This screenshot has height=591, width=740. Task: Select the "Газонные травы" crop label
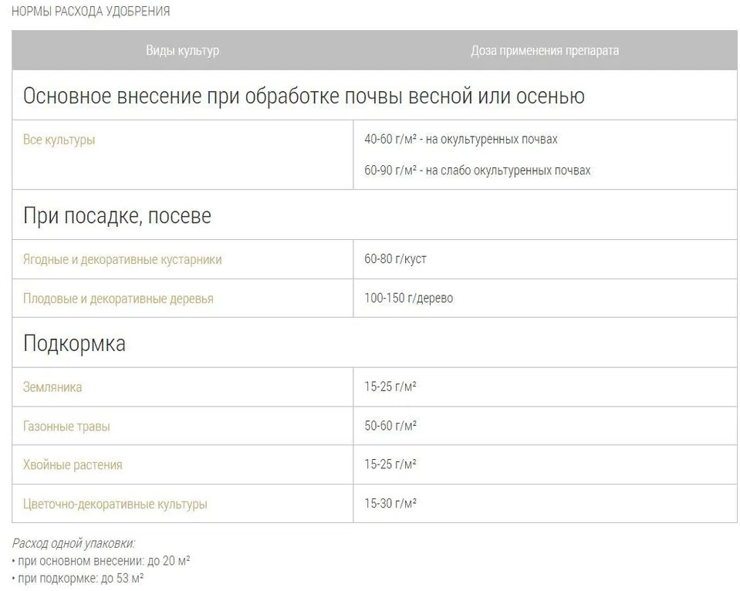tap(66, 426)
